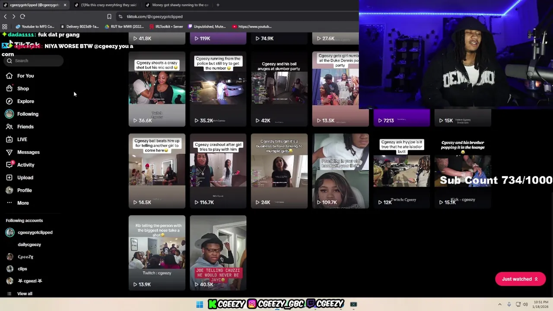Play 'Kb telling the person' video
Image resolution: width=553 pixels, height=311 pixels.
click(157, 253)
